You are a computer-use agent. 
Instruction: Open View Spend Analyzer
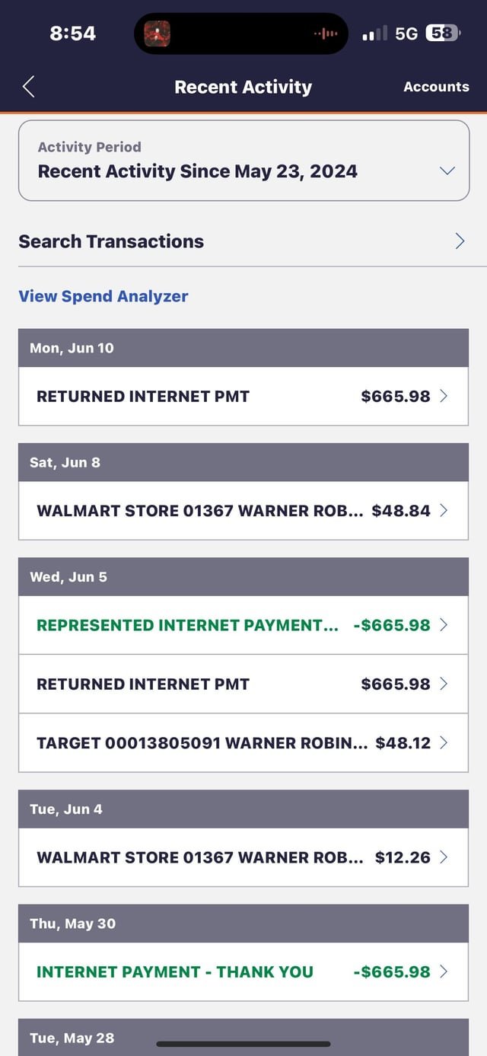pos(103,296)
